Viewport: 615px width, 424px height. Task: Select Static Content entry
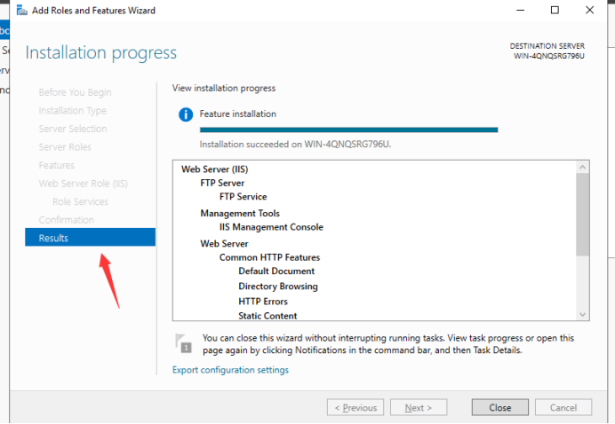point(268,316)
